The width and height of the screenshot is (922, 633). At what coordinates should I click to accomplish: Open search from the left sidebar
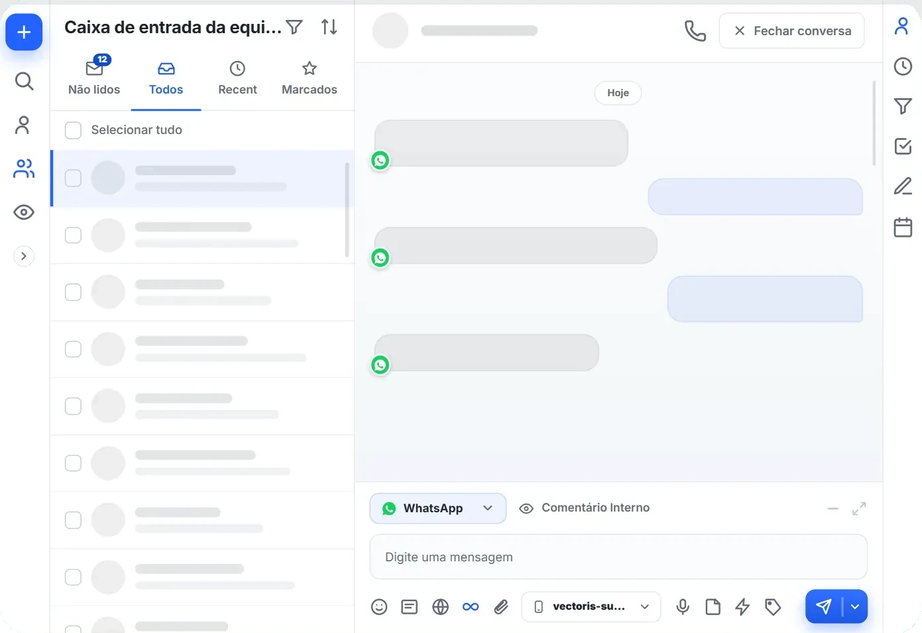tap(24, 81)
